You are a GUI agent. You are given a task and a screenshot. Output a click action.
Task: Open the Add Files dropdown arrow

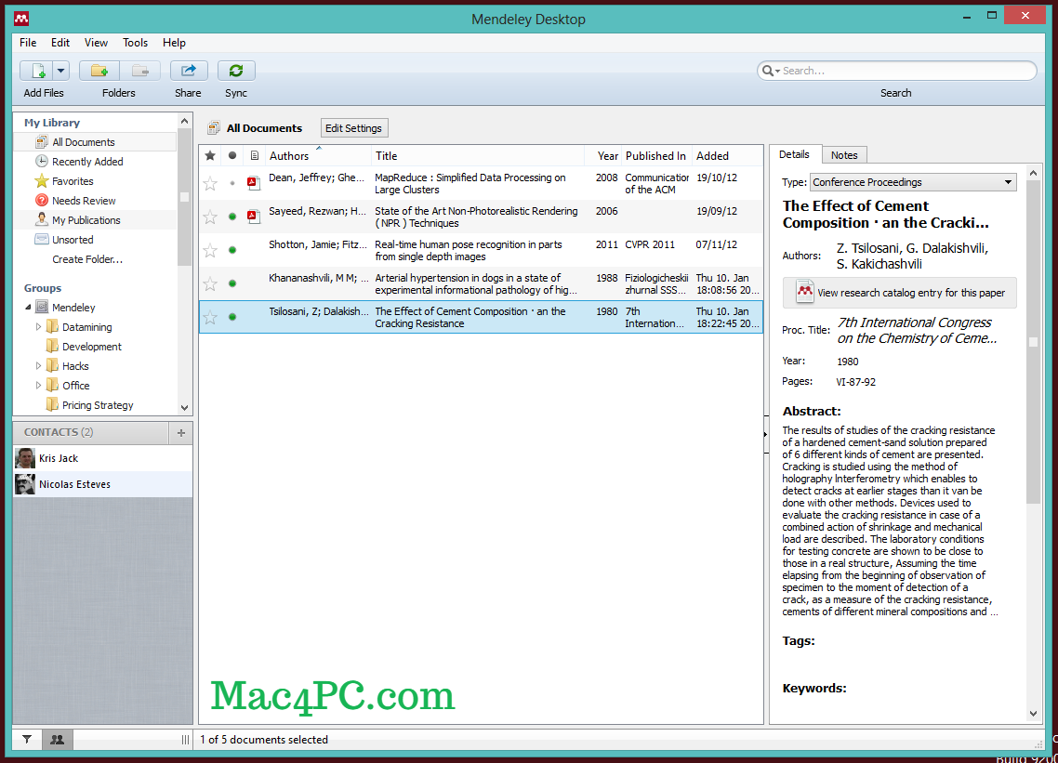60,70
